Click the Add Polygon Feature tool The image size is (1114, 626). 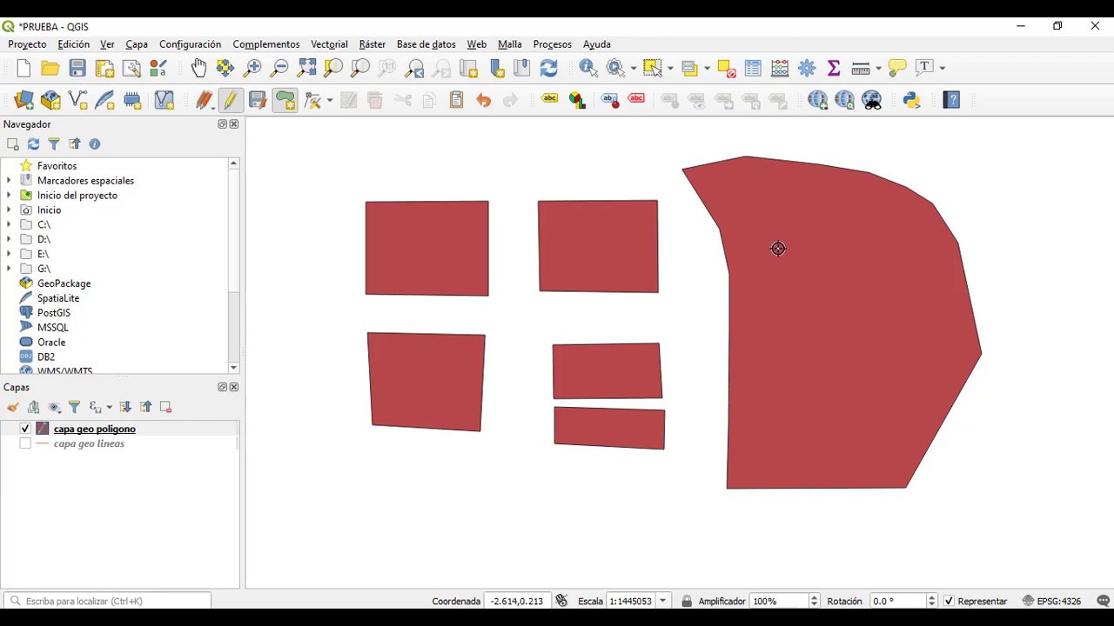point(285,101)
